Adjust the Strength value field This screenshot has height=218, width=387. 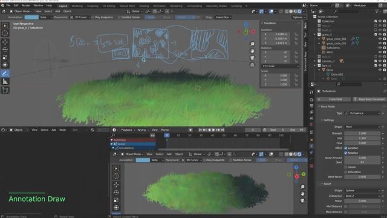(363, 133)
